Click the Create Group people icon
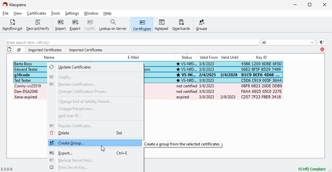This screenshot has height=172, width=332. coord(52,143)
